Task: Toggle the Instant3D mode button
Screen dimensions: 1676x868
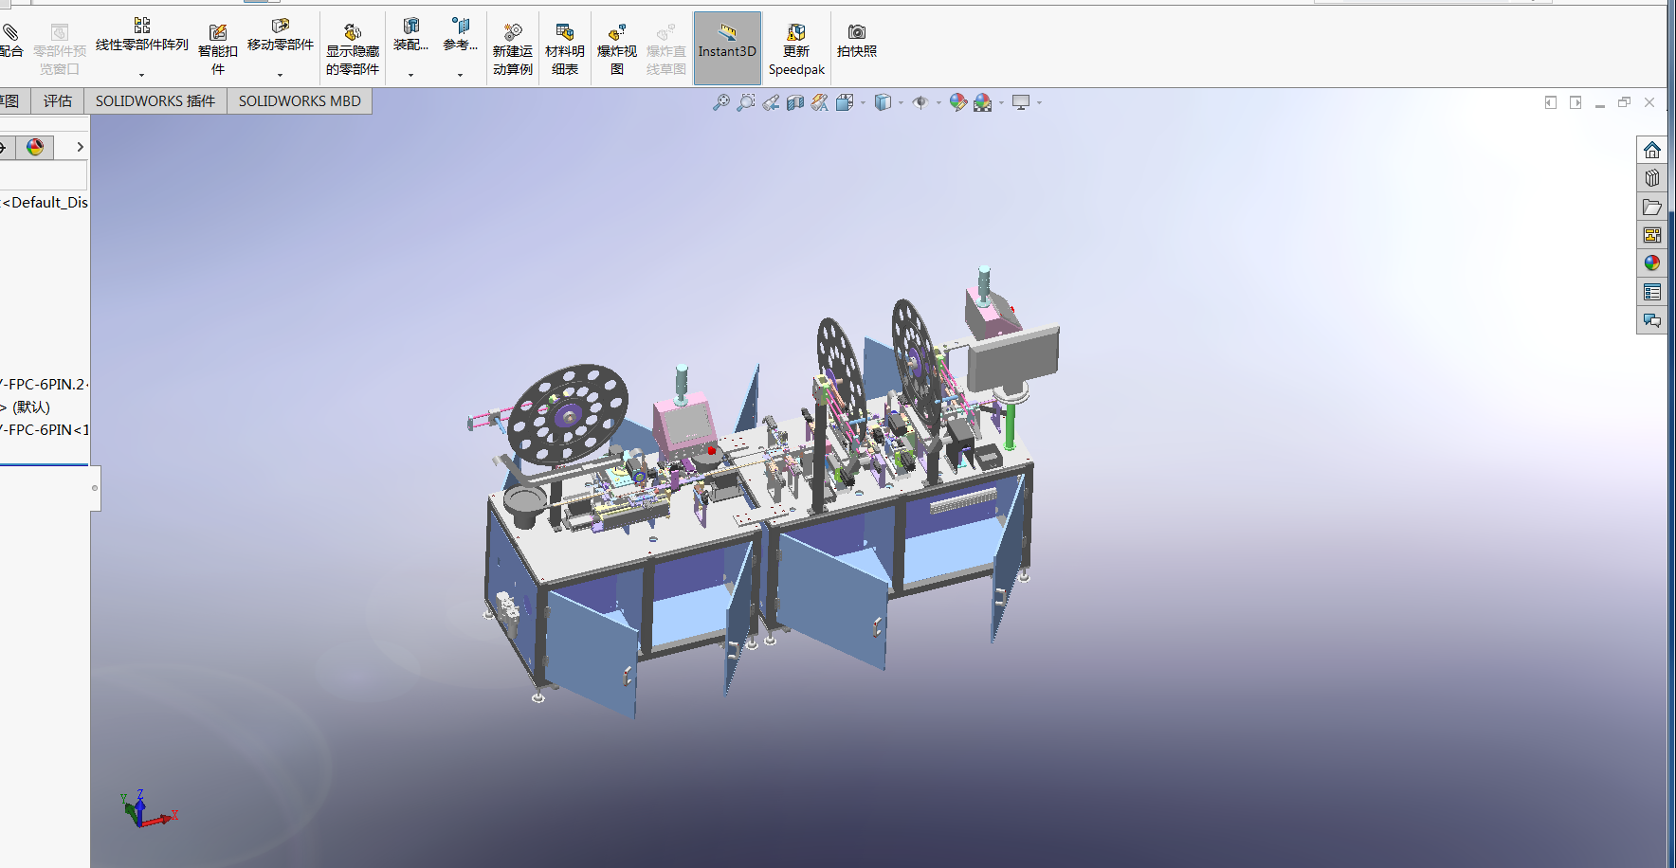Action: tap(727, 48)
